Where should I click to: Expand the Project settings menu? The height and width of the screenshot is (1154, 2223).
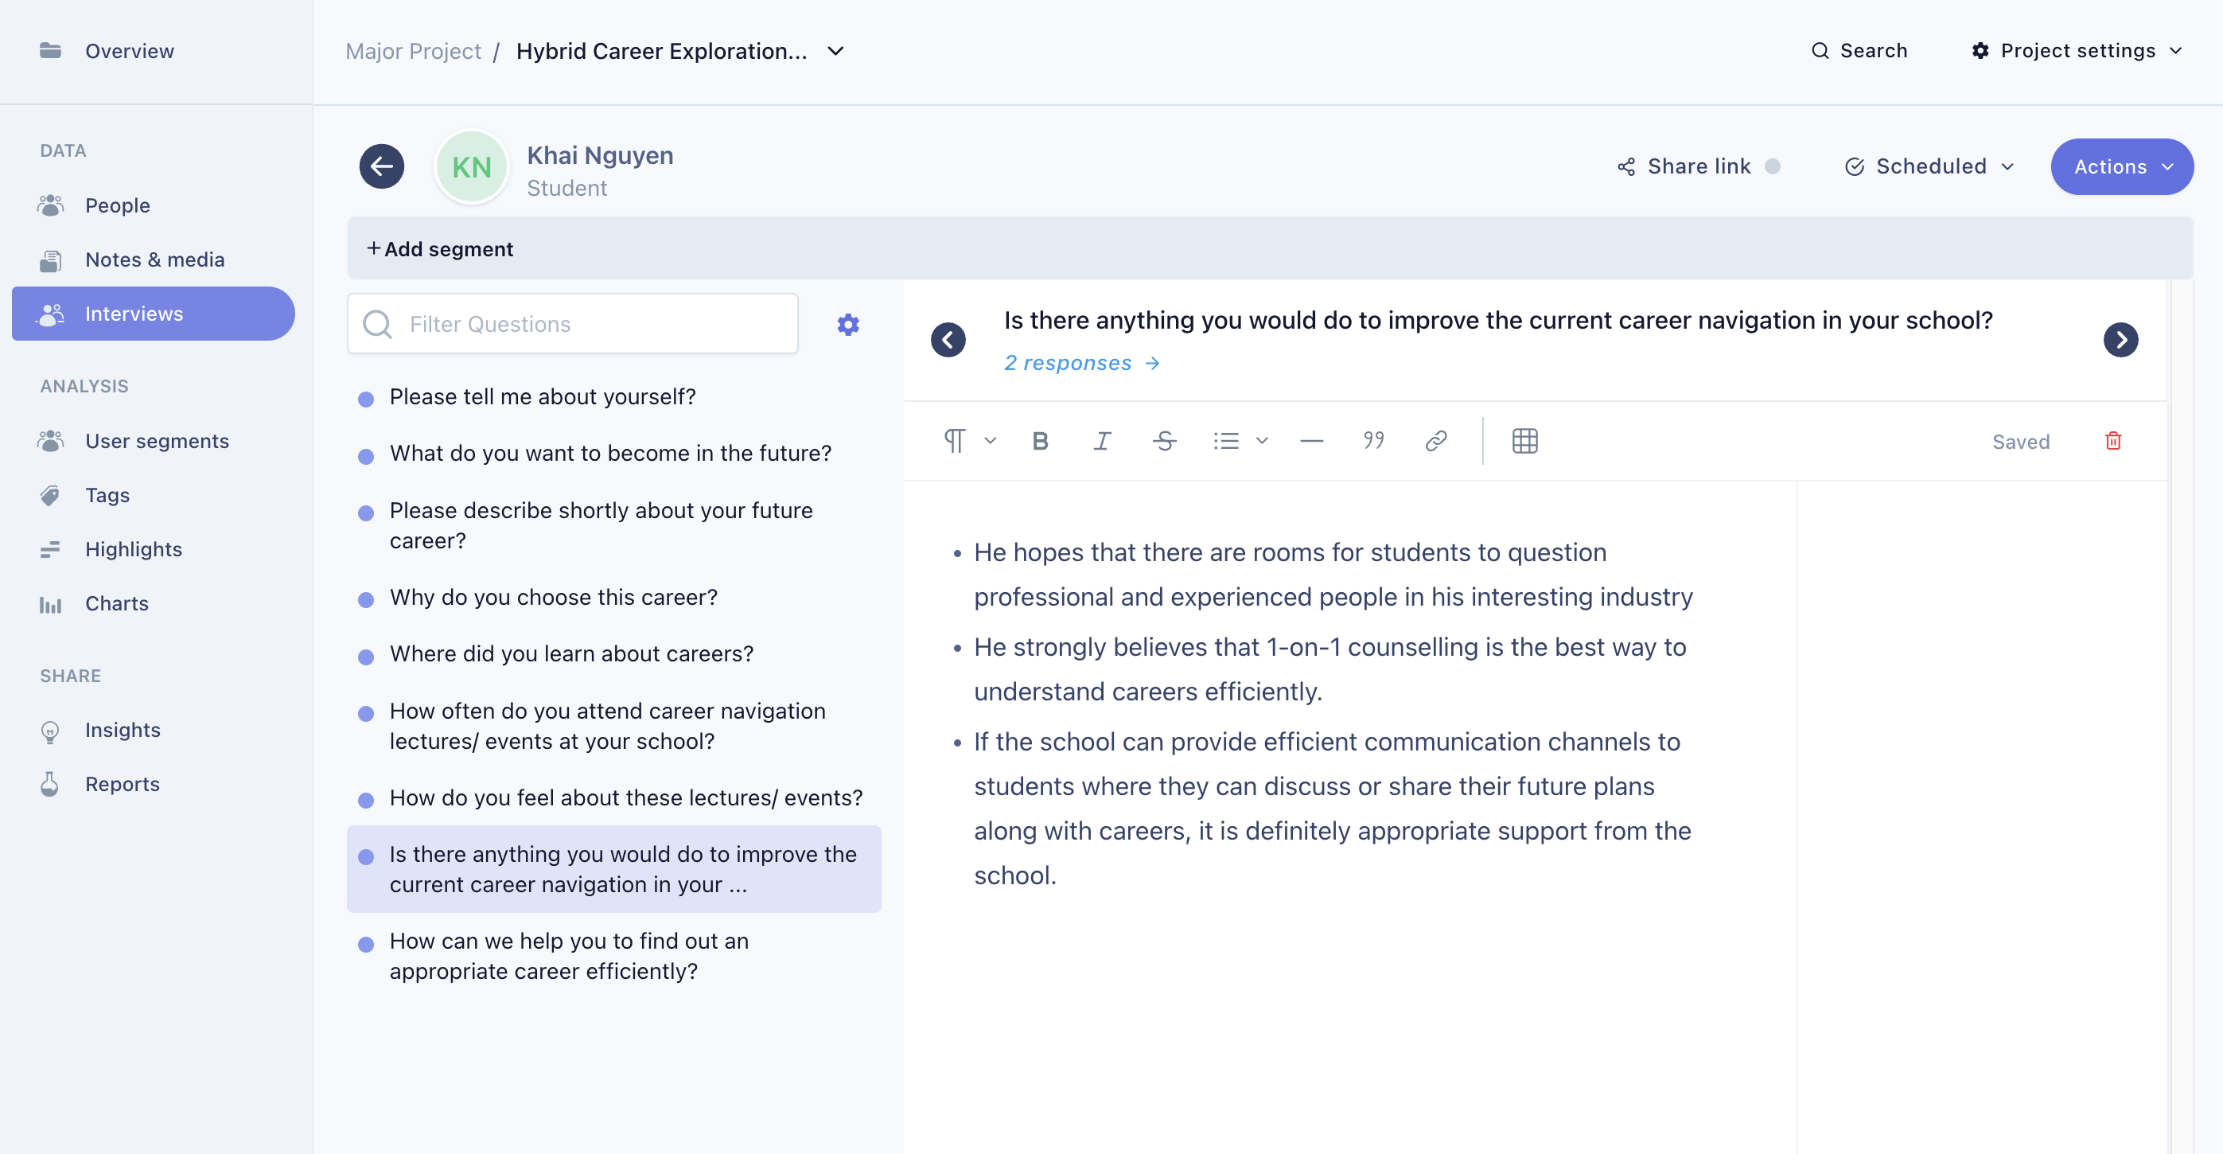(x=2077, y=51)
